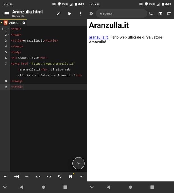Open the hamburger menu in the editor
Screen dimensions: 174x193
point(7,14)
